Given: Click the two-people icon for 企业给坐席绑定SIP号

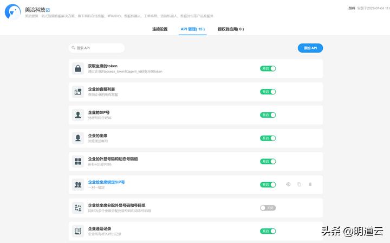Looking at the screenshot, I should [x=78, y=184].
